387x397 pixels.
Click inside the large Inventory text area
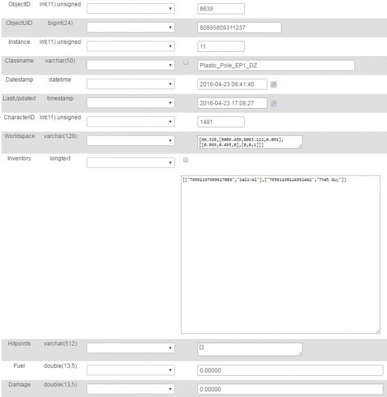[280, 254]
